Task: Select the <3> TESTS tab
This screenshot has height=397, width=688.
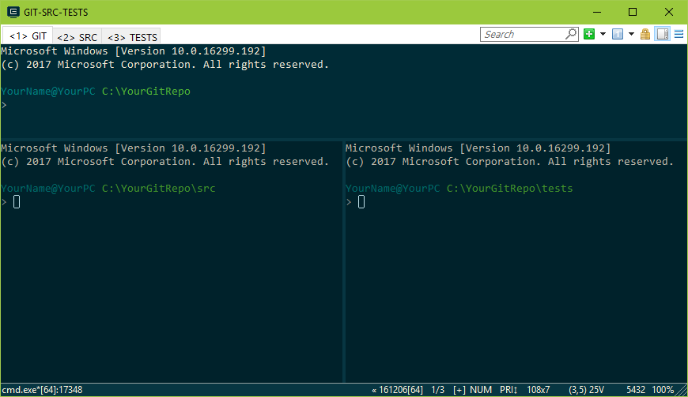Action: (132, 37)
